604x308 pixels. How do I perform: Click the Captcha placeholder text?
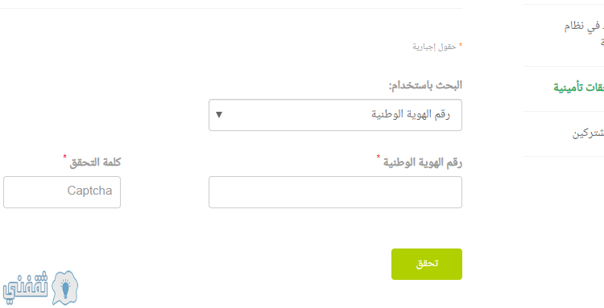(x=89, y=191)
